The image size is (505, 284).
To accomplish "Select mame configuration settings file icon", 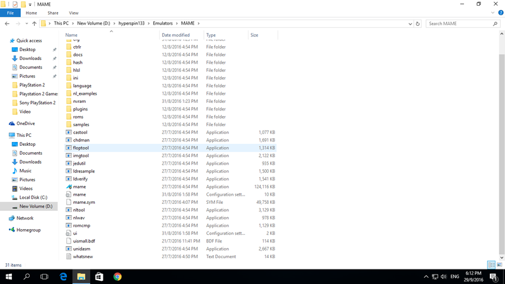I will tap(69, 194).
